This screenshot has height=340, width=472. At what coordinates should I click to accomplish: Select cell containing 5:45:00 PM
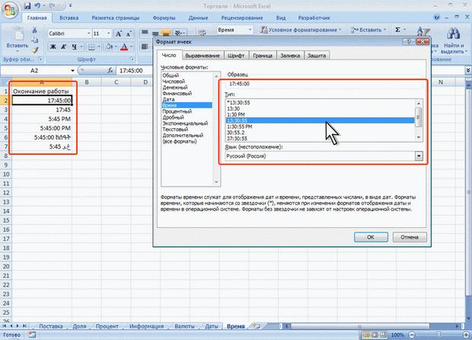pos(42,128)
